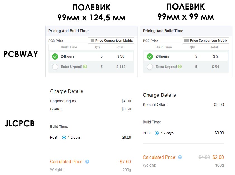The width and height of the screenshot is (235, 175).
Task: Click the discounted $2.00 calculated price
Action: 218,157
